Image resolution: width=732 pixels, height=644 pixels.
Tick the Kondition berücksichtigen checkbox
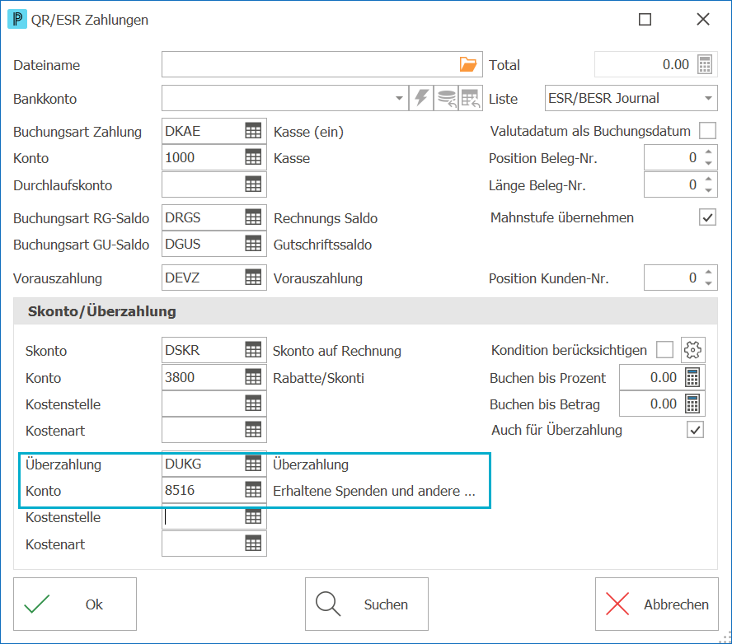pos(664,349)
